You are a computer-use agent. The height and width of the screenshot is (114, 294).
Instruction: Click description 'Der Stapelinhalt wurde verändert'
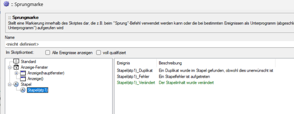click(186, 82)
